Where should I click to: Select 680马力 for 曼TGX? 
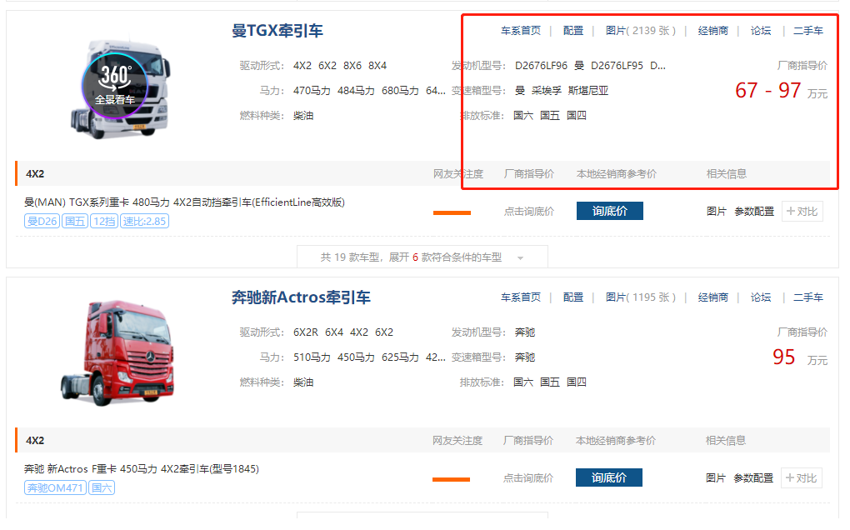pos(400,91)
